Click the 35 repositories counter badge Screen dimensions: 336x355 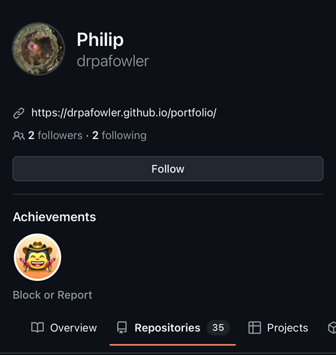(x=218, y=327)
